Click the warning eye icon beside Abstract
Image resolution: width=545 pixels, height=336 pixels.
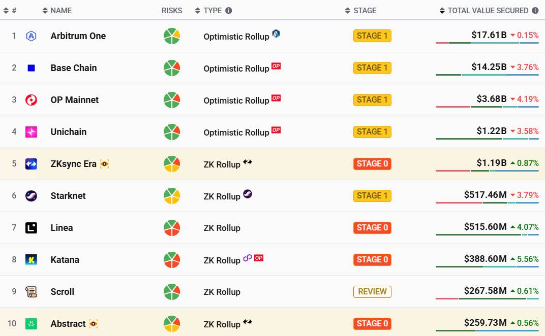coord(93,324)
